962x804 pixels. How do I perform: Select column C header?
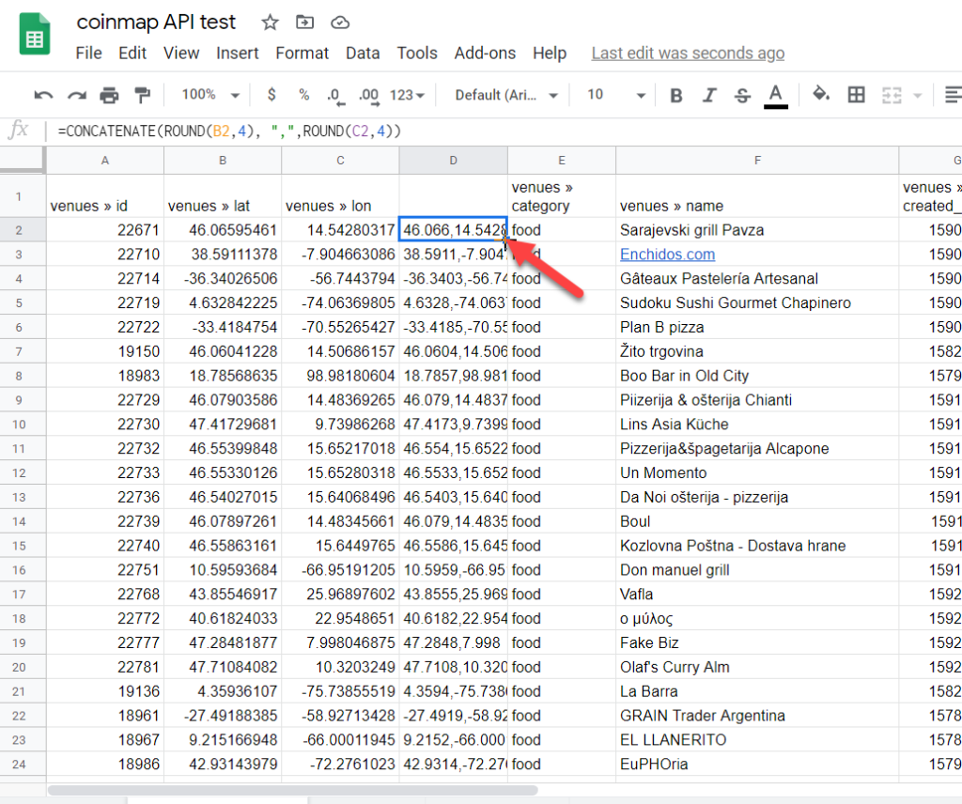click(x=340, y=161)
